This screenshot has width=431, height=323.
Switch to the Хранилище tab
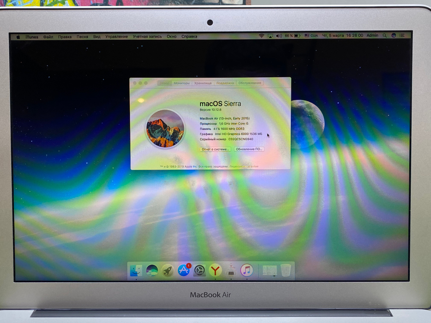[203, 83]
